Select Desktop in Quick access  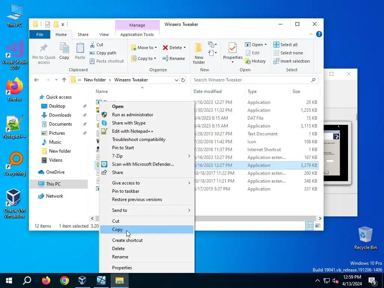[x=57, y=106]
